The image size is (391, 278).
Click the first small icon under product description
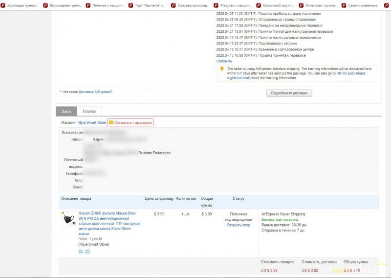click(x=81, y=252)
